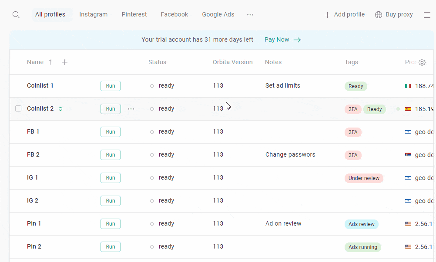436x262 pixels.
Task: Add a new profile
Action: click(x=345, y=15)
